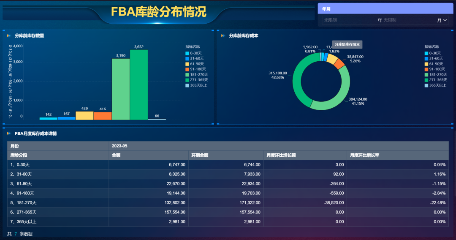
Task: Click the tall dark green bar labeled 3,652
Action: [x=139, y=85]
